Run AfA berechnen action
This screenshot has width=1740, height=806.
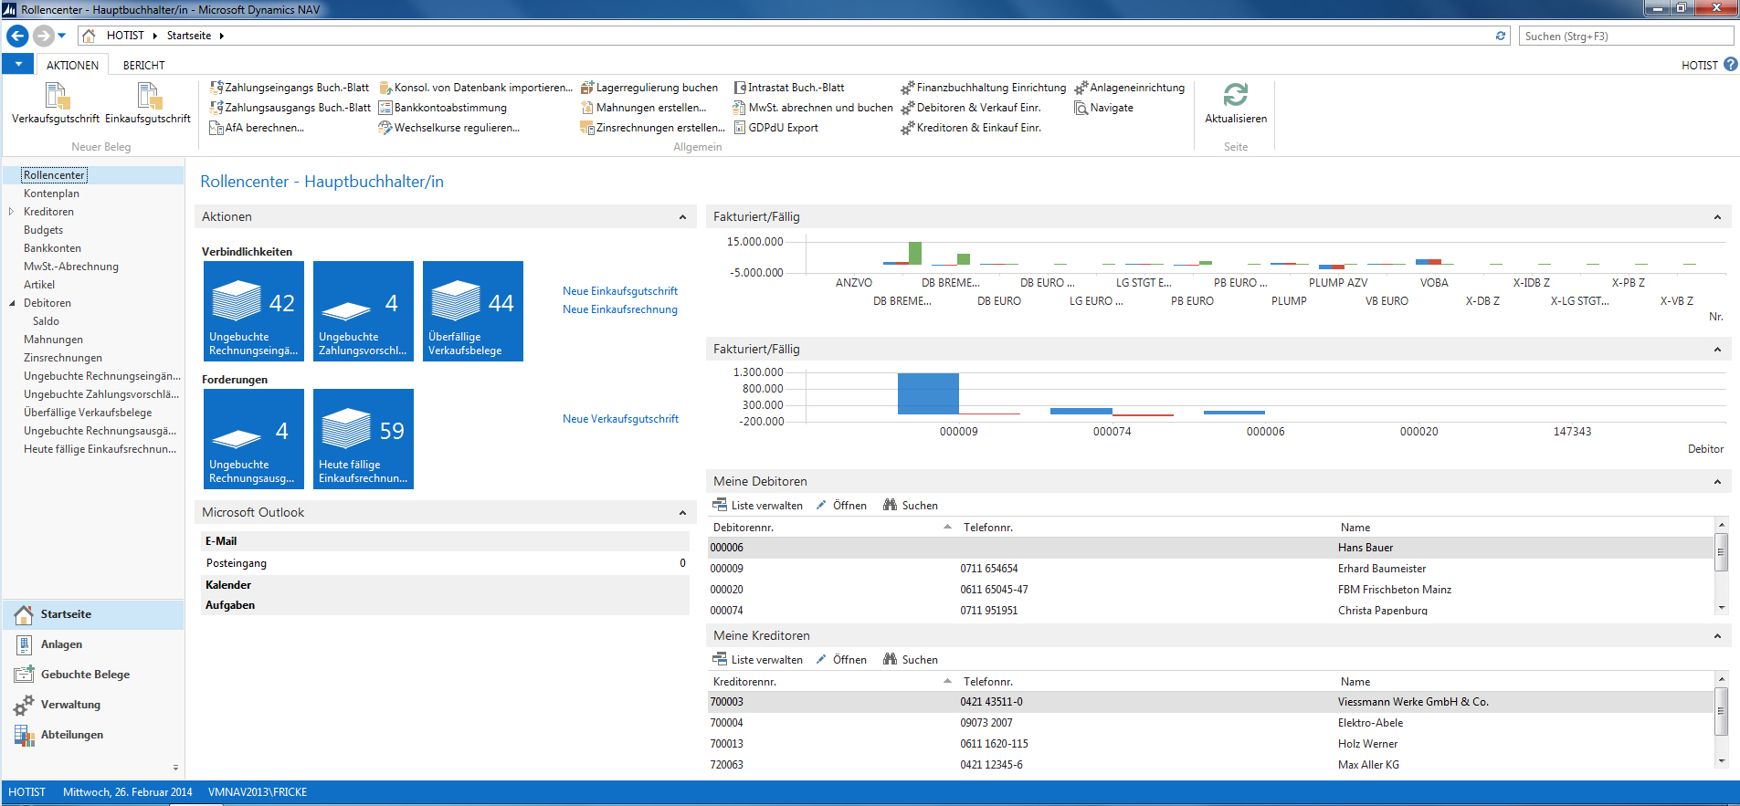click(257, 128)
